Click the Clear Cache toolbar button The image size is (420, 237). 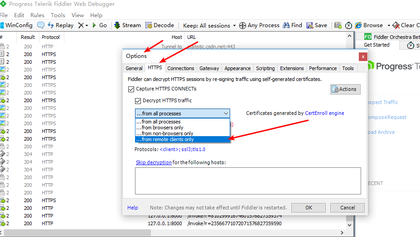[x=406, y=25]
